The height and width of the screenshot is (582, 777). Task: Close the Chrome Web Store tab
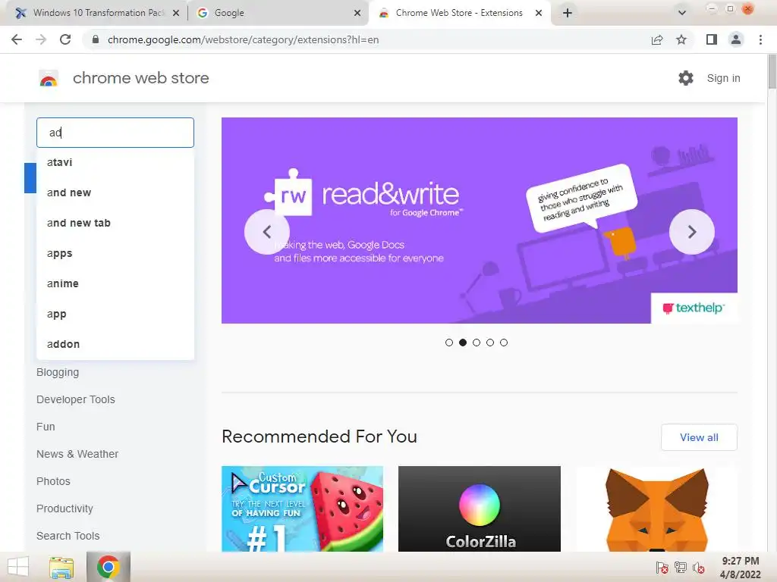coord(539,14)
